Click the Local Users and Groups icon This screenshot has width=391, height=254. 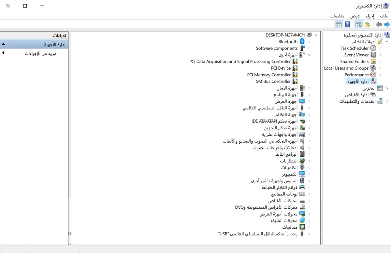[373, 68]
